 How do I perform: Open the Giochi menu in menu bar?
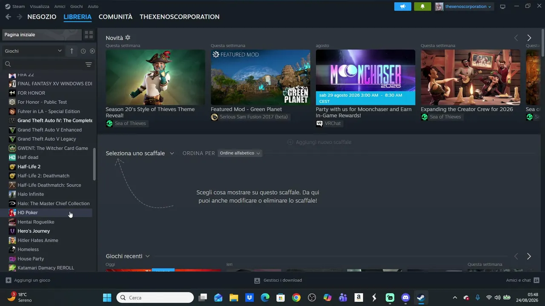tap(77, 6)
